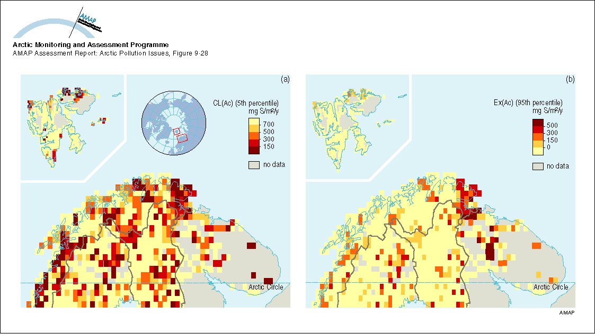Viewport: 595px width, 334px height.
Task: Click the "Arctic Circle" label in right map
Action: [x=550, y=287]
